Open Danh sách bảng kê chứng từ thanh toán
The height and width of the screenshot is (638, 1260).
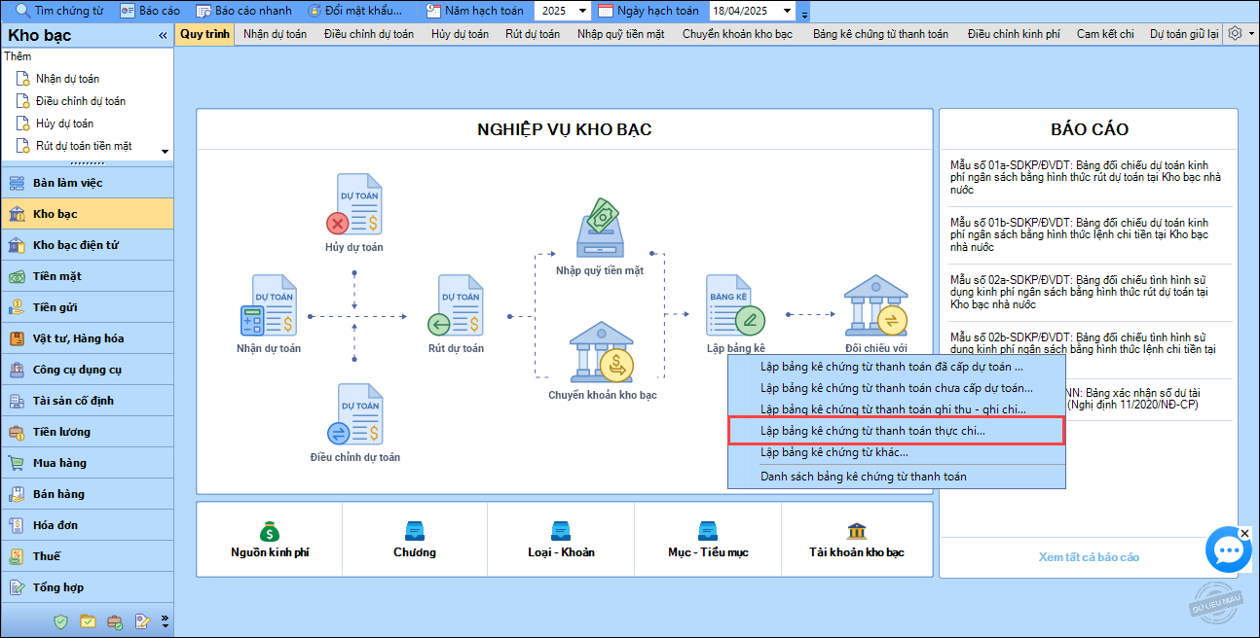(x=897, y=477)
